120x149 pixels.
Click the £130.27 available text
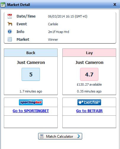89,84
